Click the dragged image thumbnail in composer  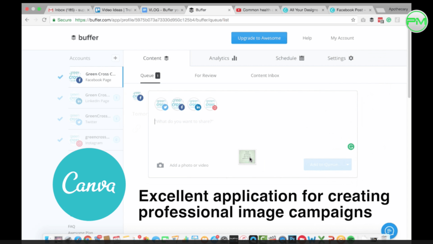click(x=247, y=157)
